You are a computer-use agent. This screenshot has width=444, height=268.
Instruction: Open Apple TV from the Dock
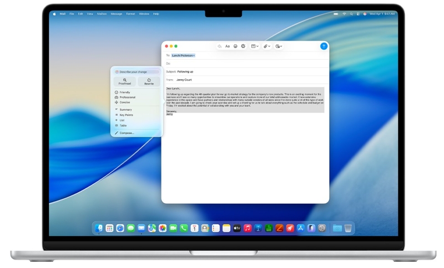(x=237, y=228)
